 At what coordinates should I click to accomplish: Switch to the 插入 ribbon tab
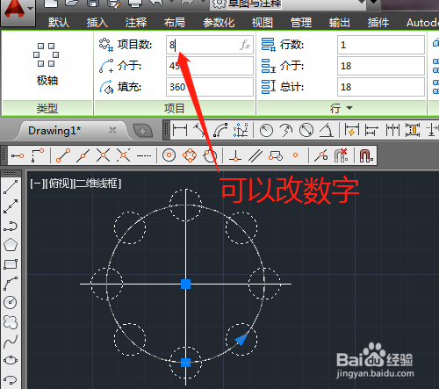click(97, 22)
